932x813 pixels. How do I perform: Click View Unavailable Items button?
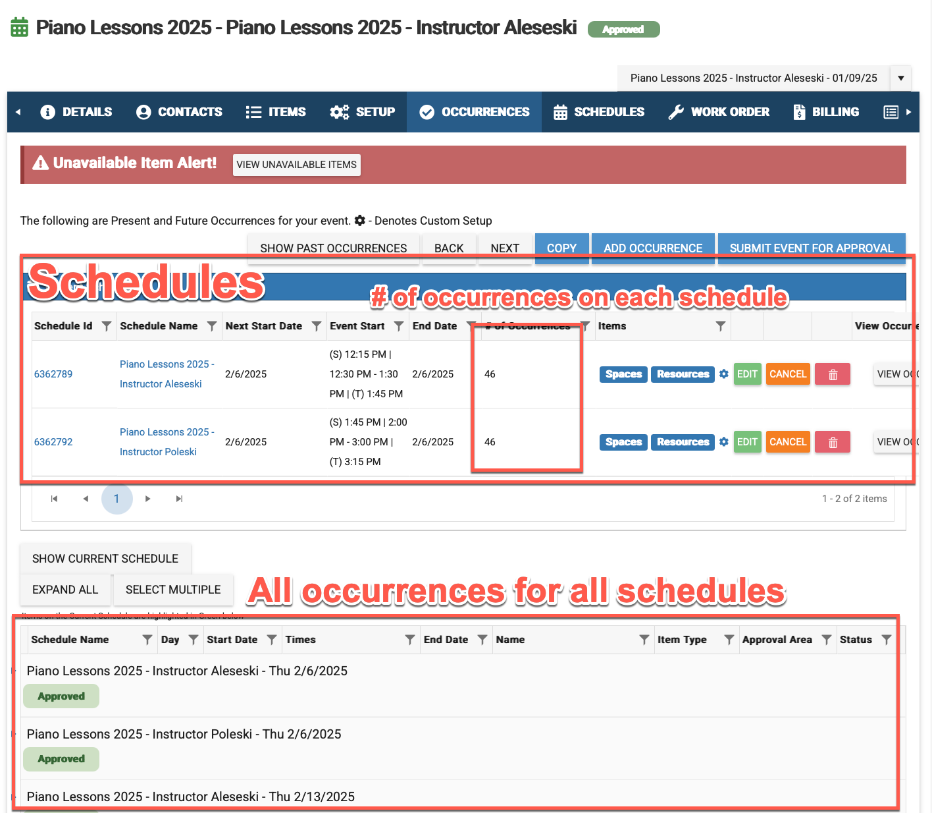click(296, 165)
